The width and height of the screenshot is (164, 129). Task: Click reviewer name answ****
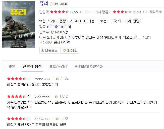pos(42,119)
